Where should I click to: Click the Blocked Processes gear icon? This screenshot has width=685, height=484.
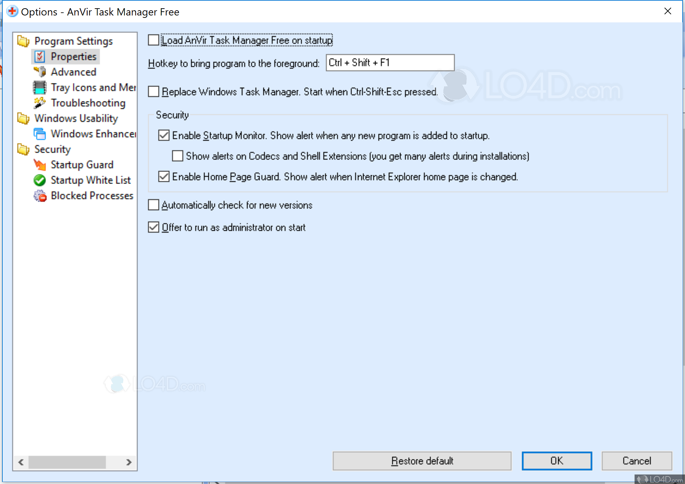coord(40,196)
